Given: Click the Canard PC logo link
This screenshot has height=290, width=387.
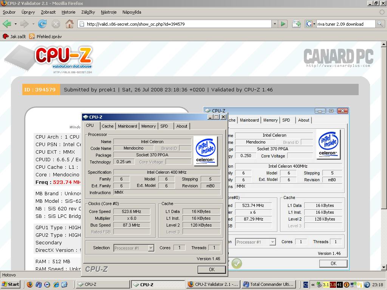Looking at the screenshot, I should (x=338, y=58).
